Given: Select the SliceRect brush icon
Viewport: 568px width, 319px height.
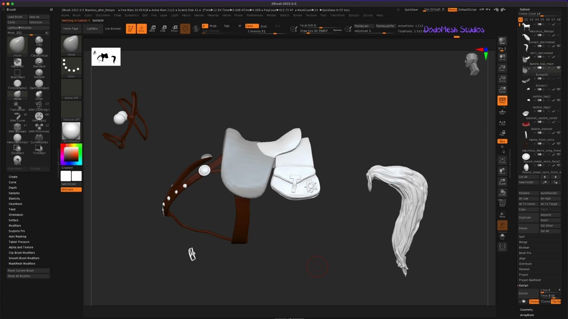Looking at the screenshot, I should tap(17, 149).
